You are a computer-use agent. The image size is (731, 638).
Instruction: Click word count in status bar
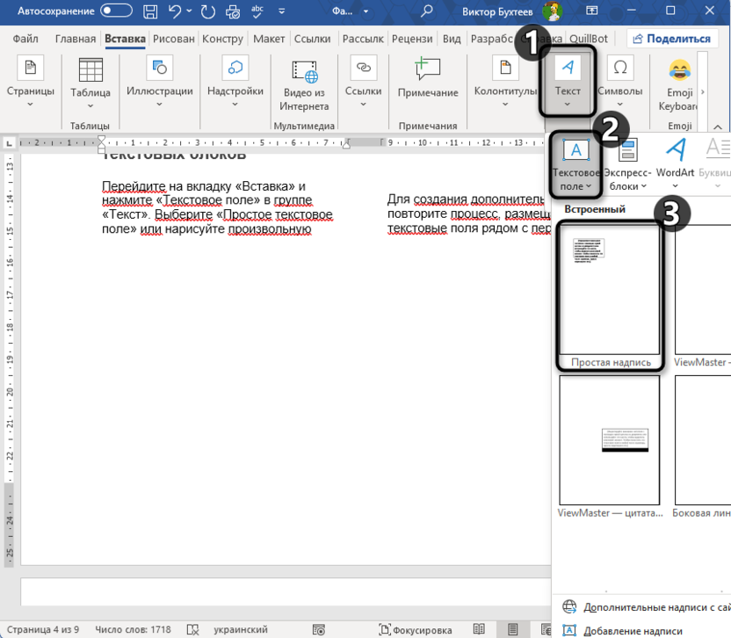pyautogui.click(x=134, y=630)
